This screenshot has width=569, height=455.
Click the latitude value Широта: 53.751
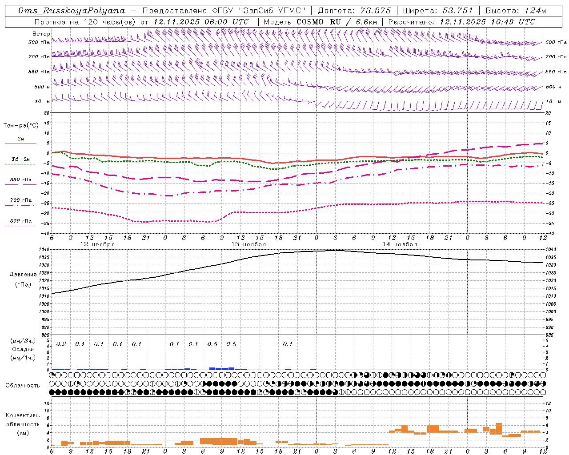(438, 11)
